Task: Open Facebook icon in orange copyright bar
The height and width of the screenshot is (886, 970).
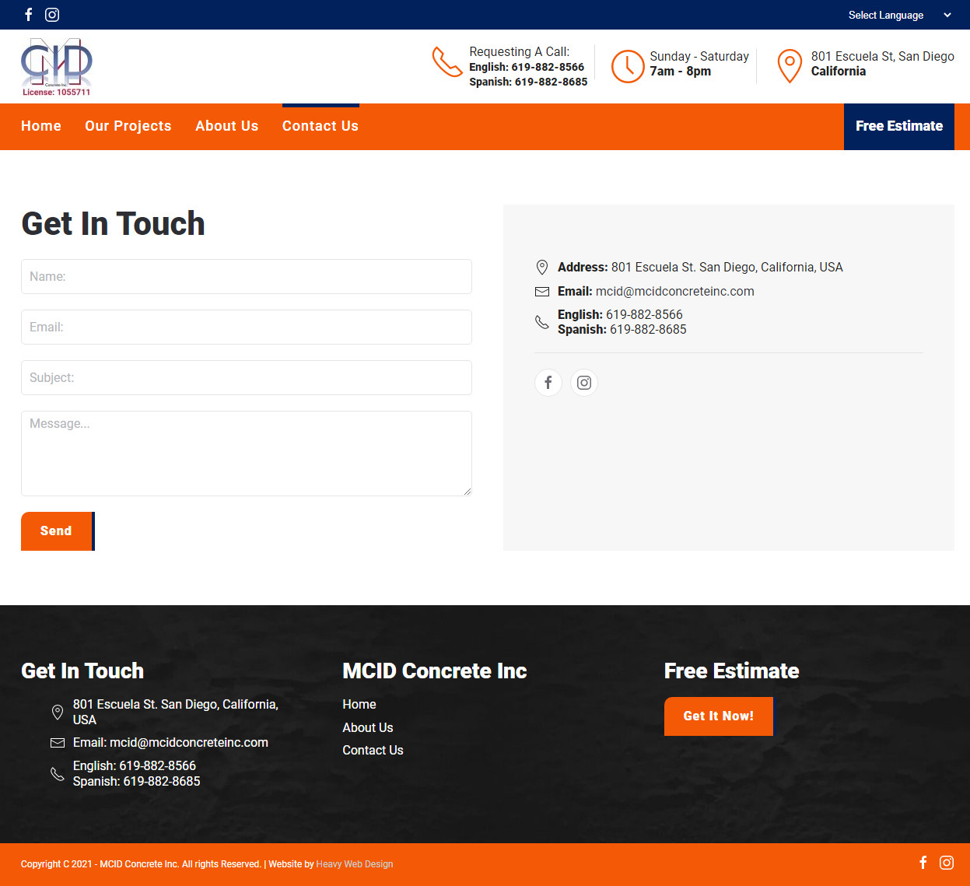Action: 923,862
